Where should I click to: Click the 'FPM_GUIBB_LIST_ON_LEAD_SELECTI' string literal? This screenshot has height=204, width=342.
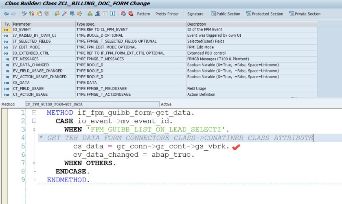(156, 129)
